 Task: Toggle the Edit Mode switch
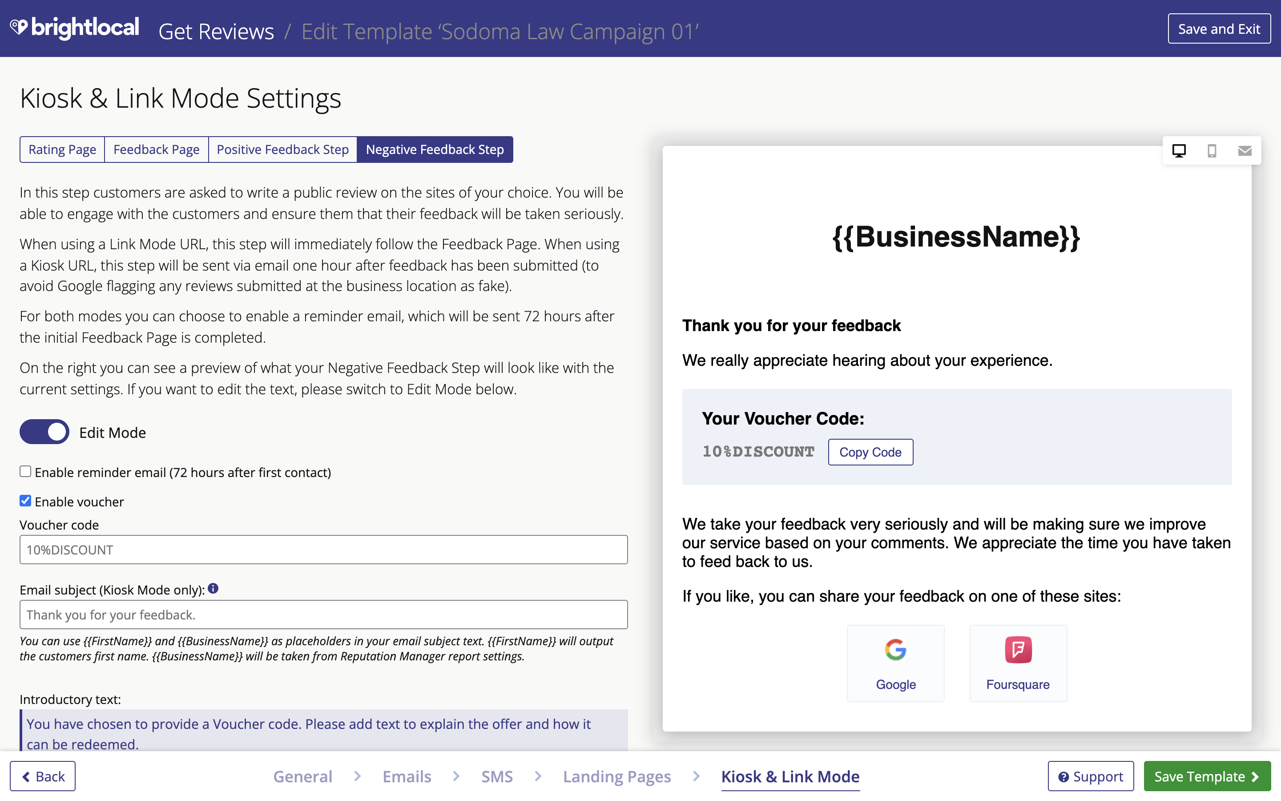[44, 432]
